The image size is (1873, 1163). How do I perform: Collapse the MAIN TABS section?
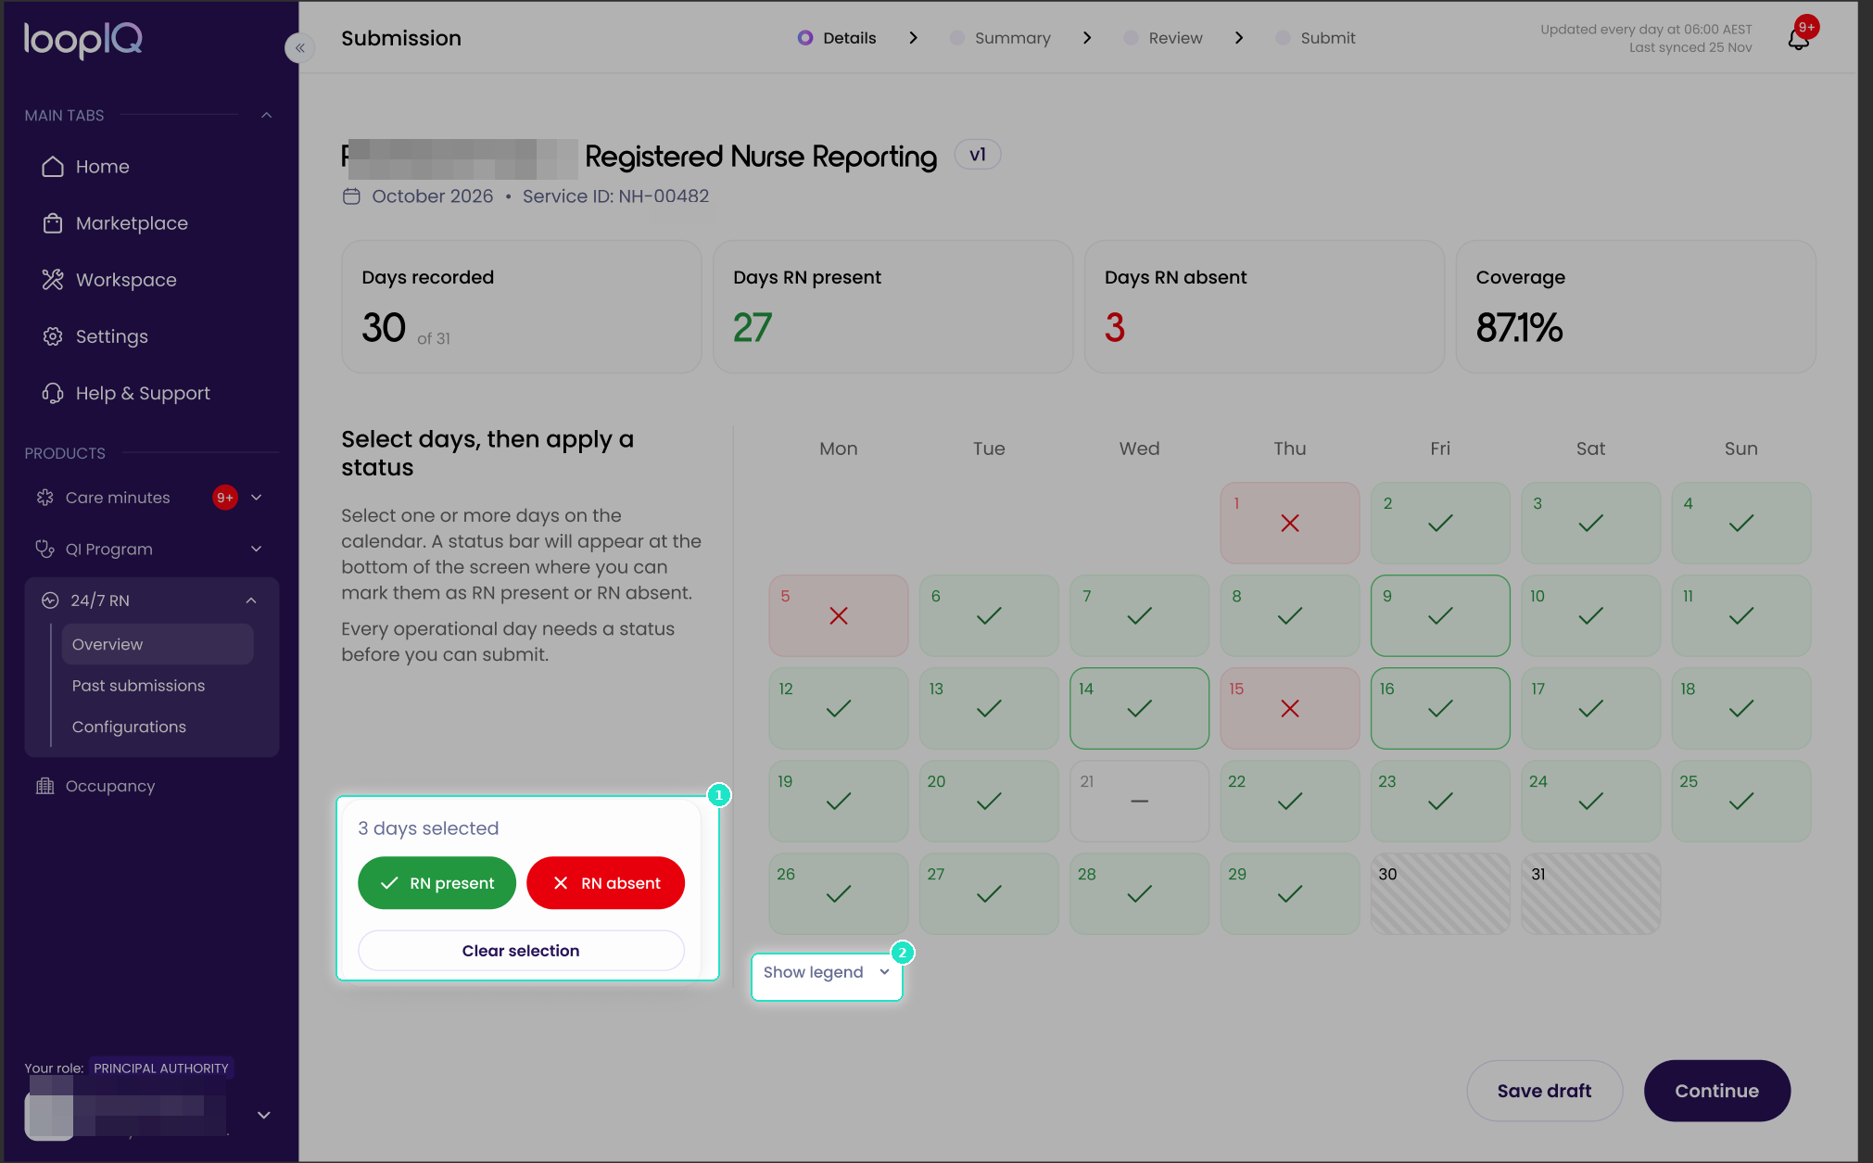tap(266, 115)
